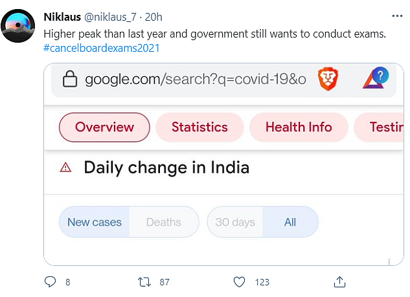
Task: Switch time range to 30 days
Action: [235, 222]
